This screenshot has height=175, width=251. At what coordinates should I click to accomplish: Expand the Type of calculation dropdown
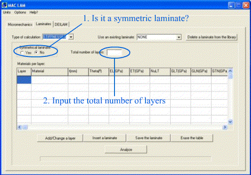click(x=71, y=37)
